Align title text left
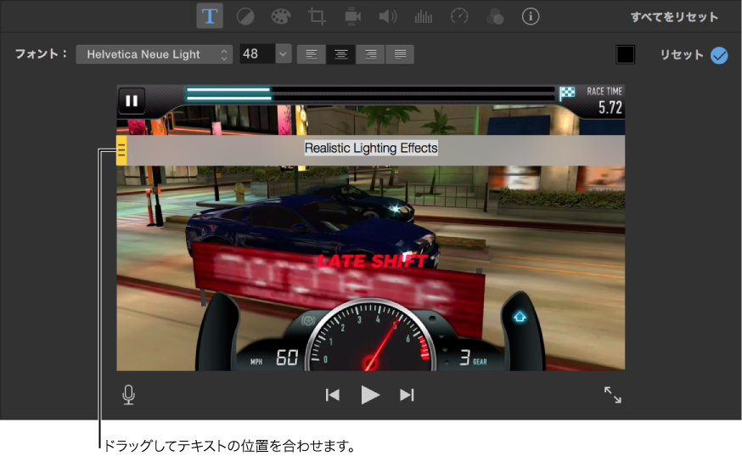 click(312, 54)
